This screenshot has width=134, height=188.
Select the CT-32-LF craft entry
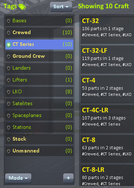coord(107,60)
